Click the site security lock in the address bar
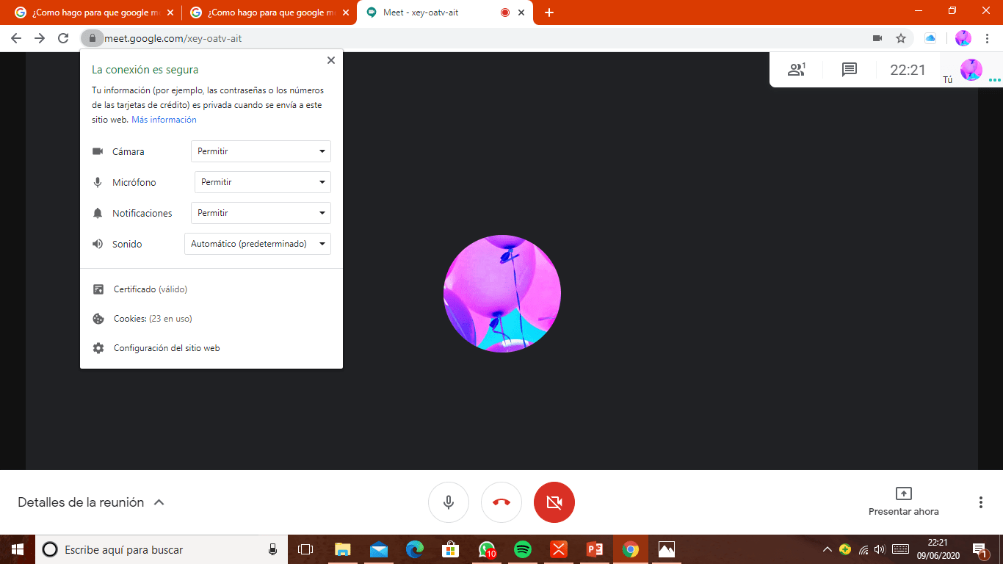 pos(93,37)
